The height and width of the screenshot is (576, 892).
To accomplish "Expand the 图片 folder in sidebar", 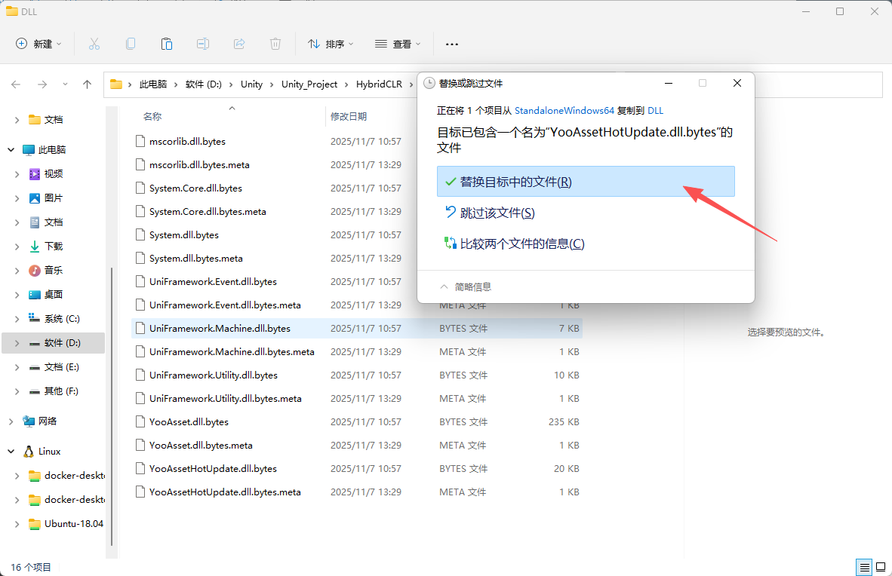I will pos(17,198).
